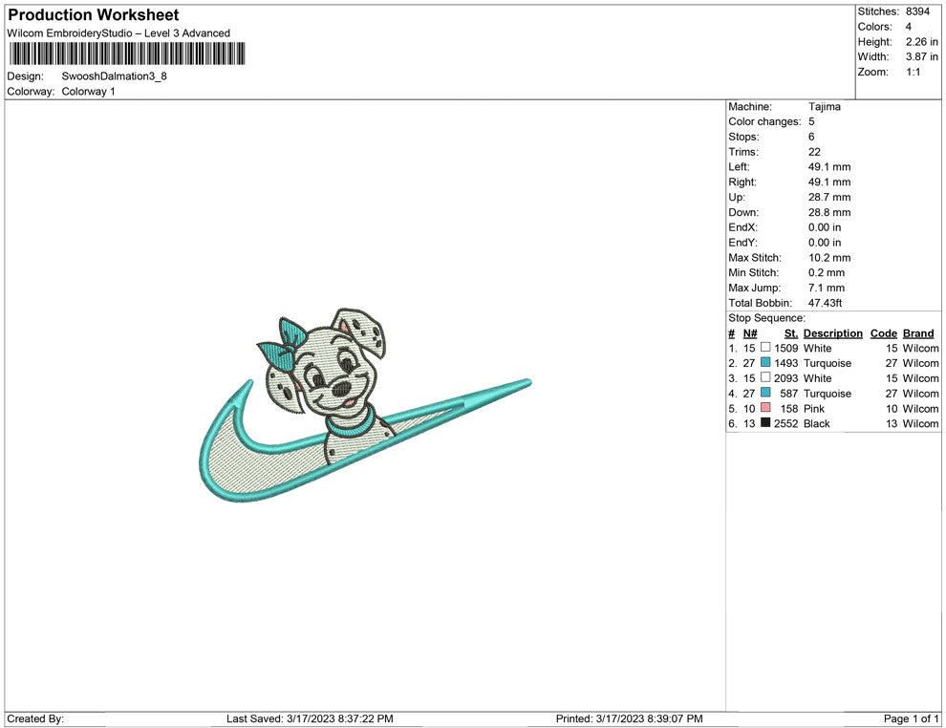Click the Zoom value '1:1'
This screenshot has height=728, width=946.
914,72
